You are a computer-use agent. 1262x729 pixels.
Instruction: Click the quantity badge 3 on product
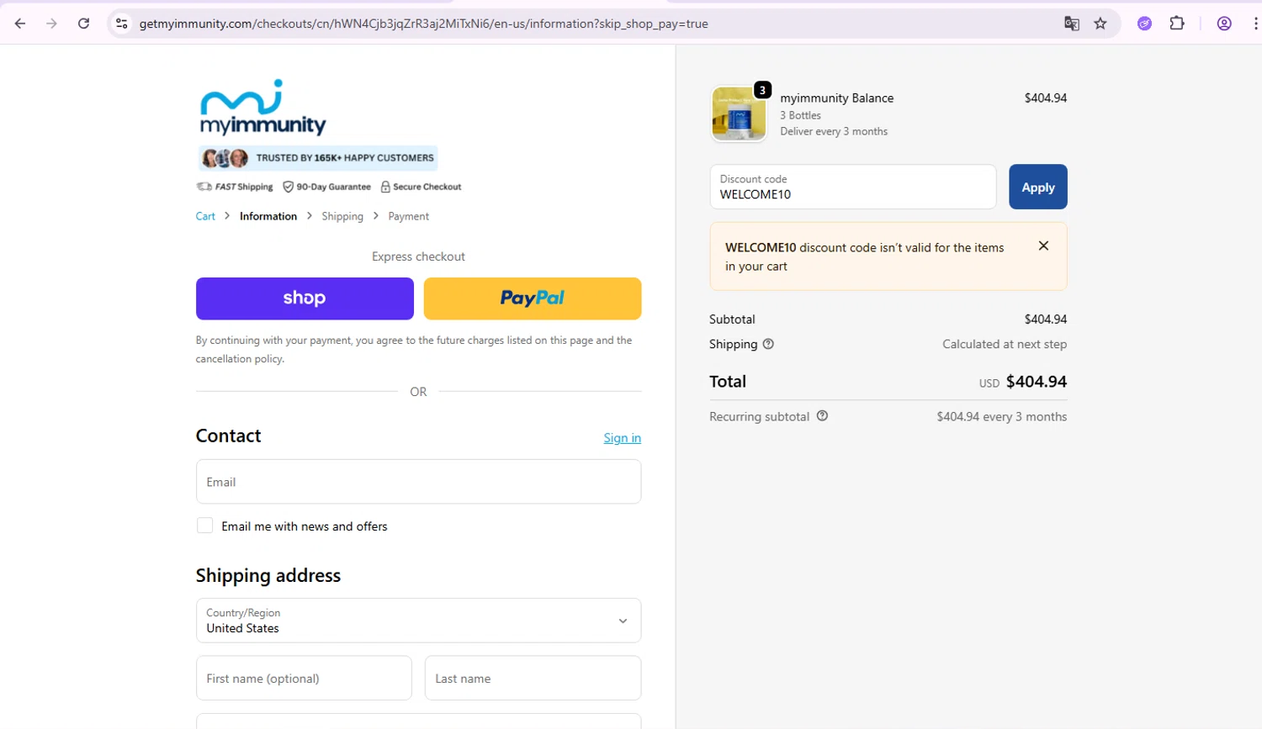click(x=762, y=90)
